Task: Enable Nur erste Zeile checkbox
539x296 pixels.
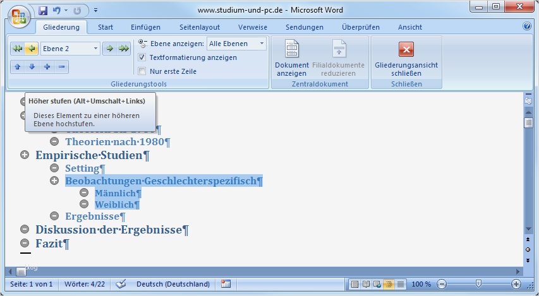Action: (142, 71)
